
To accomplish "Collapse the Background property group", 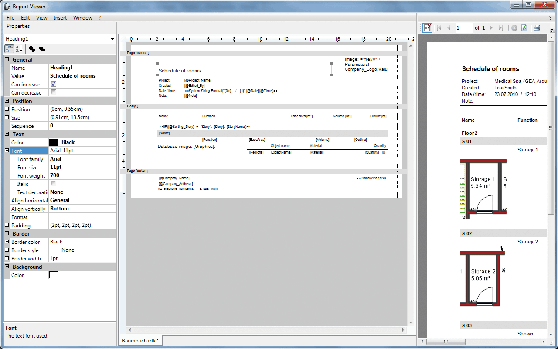I will (7, 267).
